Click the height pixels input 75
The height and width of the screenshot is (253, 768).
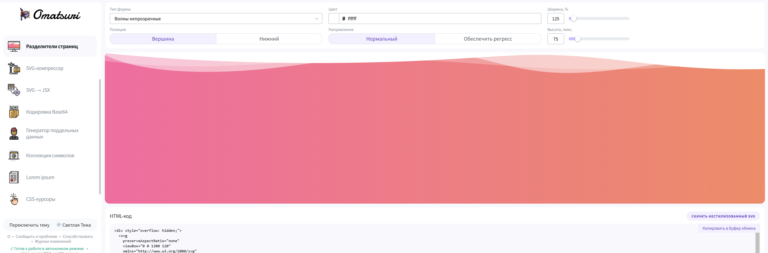tap(556, 39)
